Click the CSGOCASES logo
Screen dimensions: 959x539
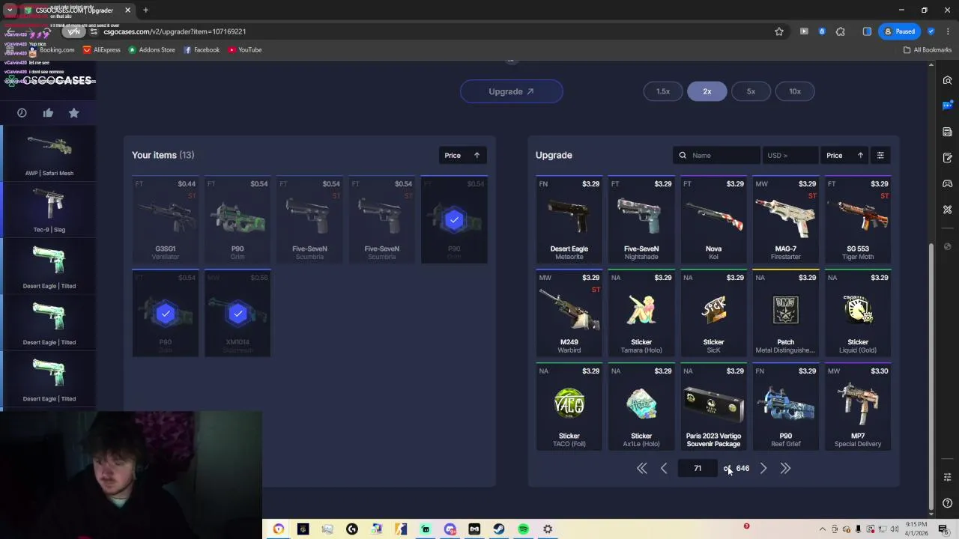pyautogui.click(x=49, y=81)
